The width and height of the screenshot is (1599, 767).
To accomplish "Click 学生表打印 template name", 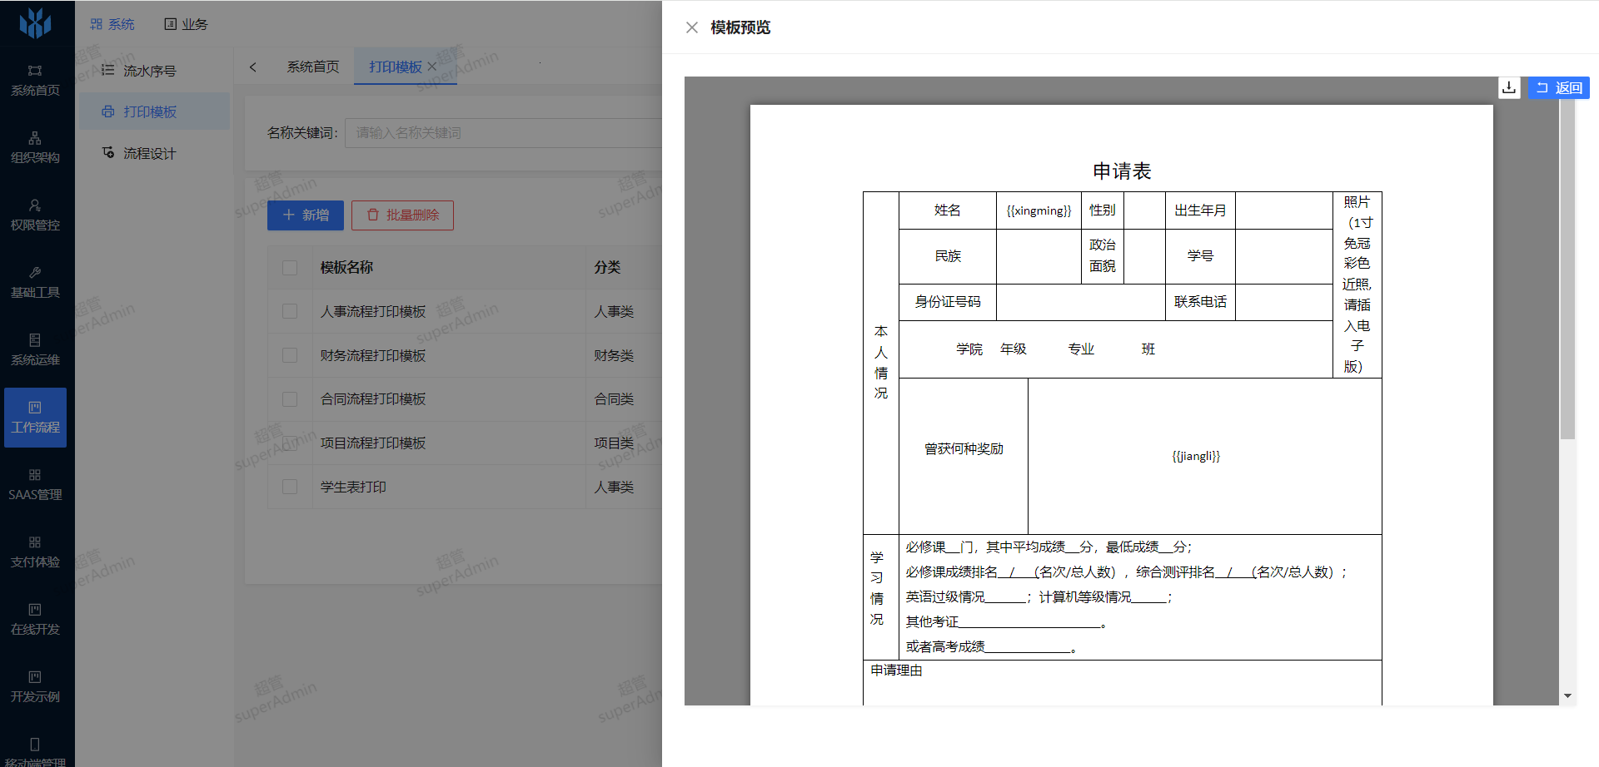I will tap(353, 487).
